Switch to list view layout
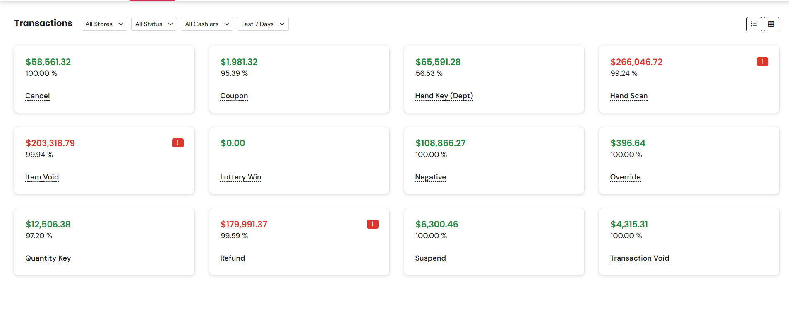789x309 pixels. click(754, 24)
